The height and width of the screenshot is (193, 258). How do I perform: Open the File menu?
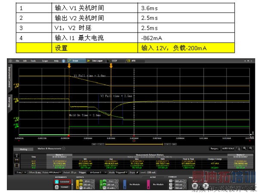pyautogui.click(x=18, y=61)
